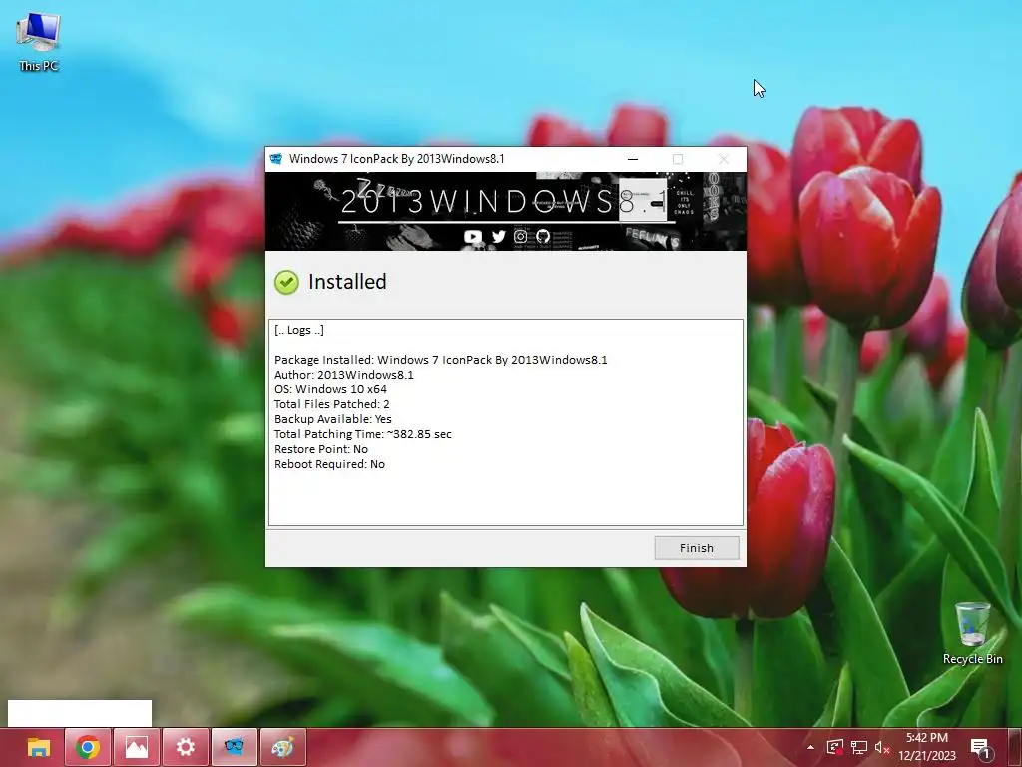The height and width of the screenshot is (767, 1022).
Task: Select the '[.. Logs ..]' line
Action: 299,330
